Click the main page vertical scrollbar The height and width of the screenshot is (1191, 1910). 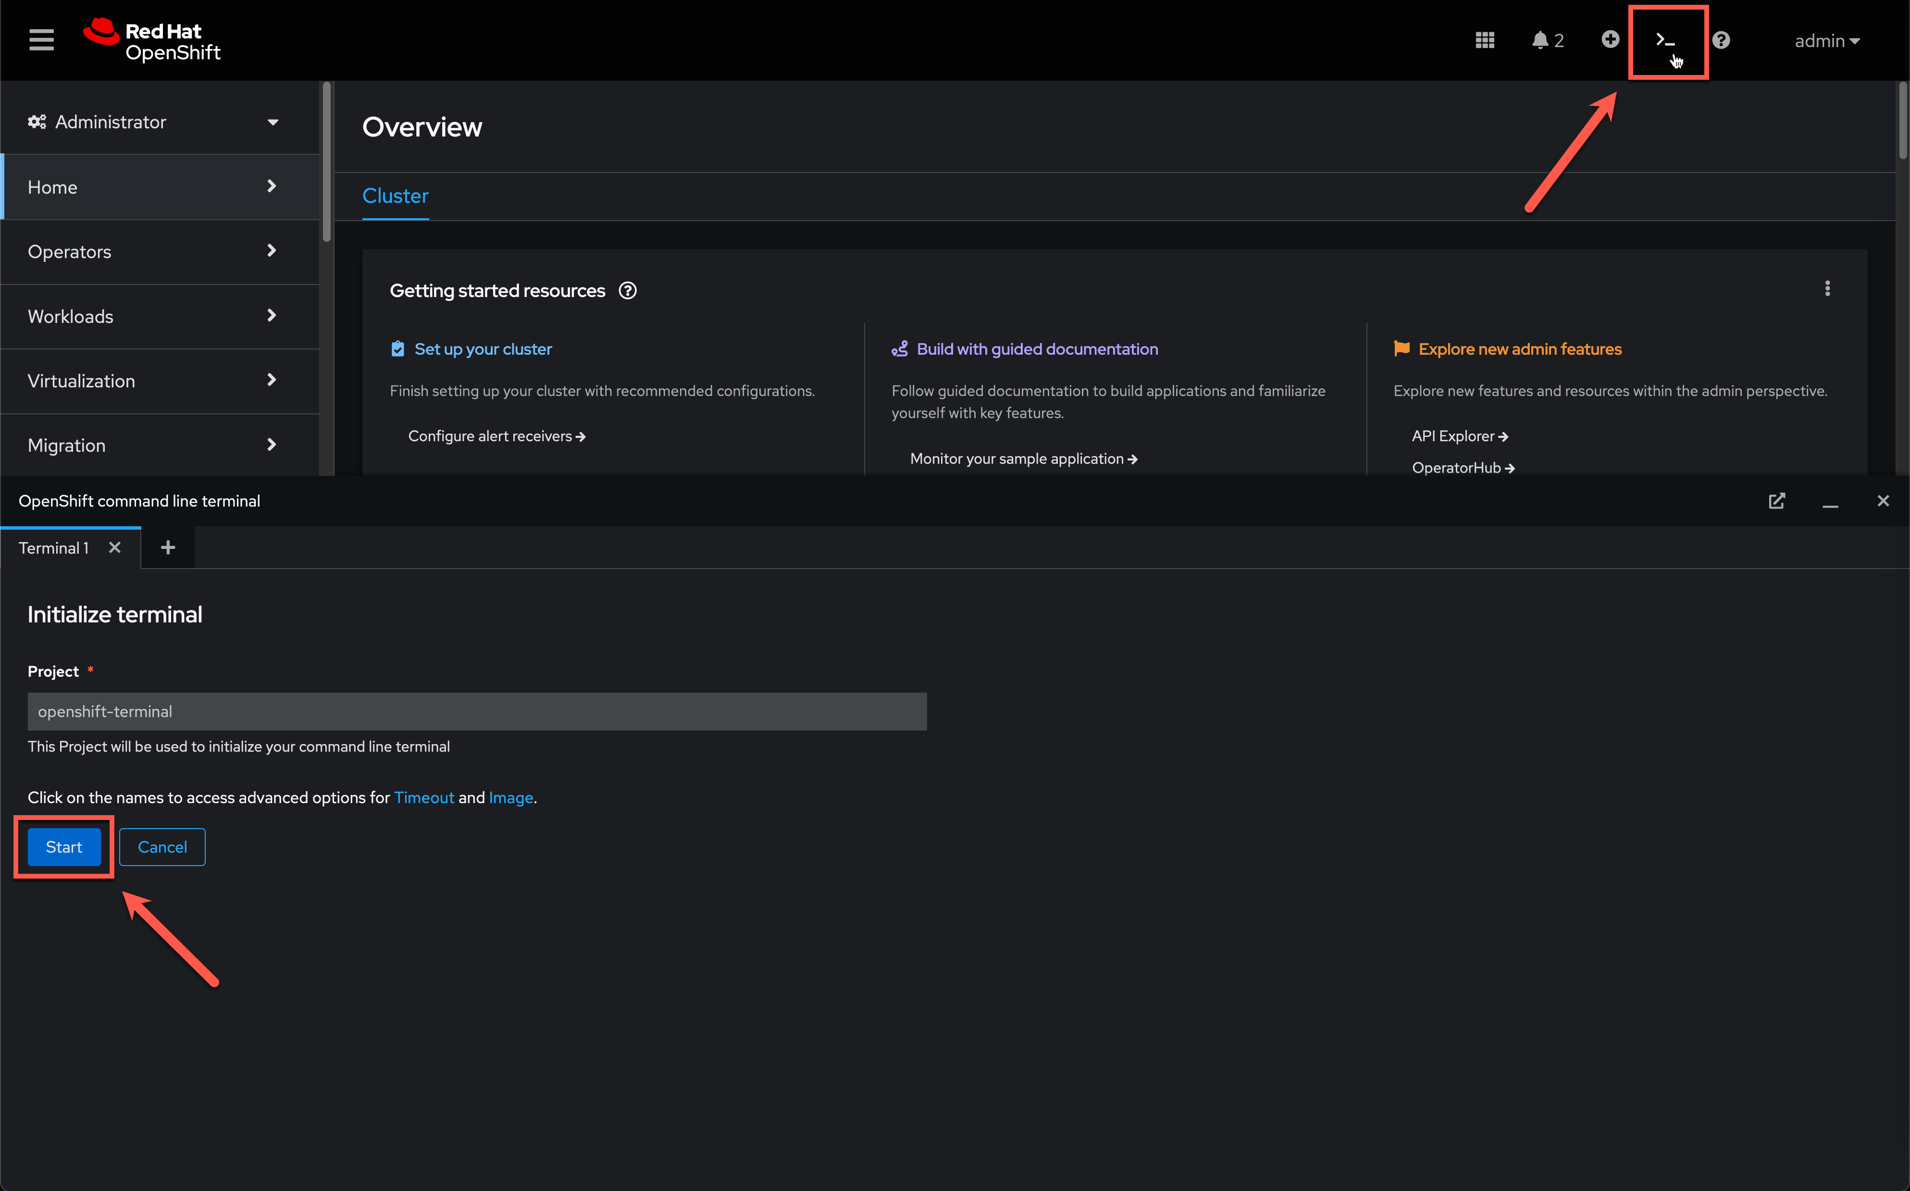pyautogui.click(x=1903, y=121)
